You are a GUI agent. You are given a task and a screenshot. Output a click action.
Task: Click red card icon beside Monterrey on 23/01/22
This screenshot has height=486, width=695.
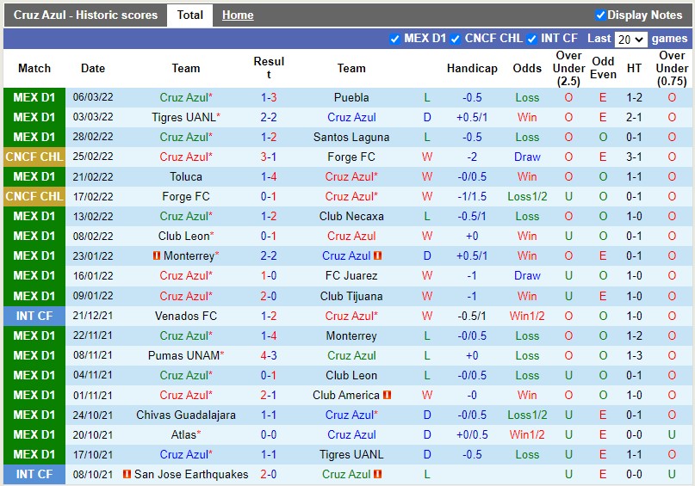pos(157,255)
